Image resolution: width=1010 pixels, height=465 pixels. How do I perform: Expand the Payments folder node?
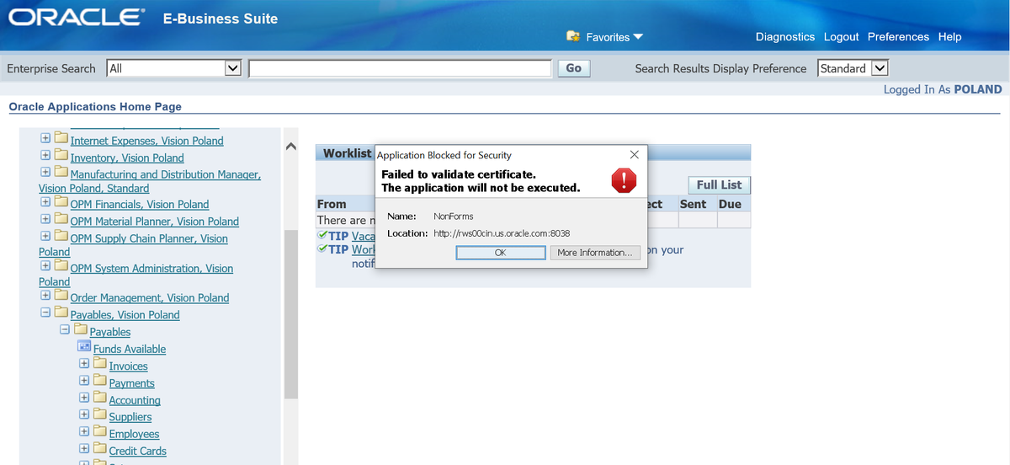pyautogui.click(x=84, y=382)
